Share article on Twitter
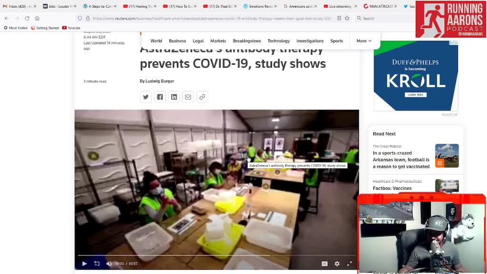Viewport: 487px width, 274px height. [x=146, y=97]
